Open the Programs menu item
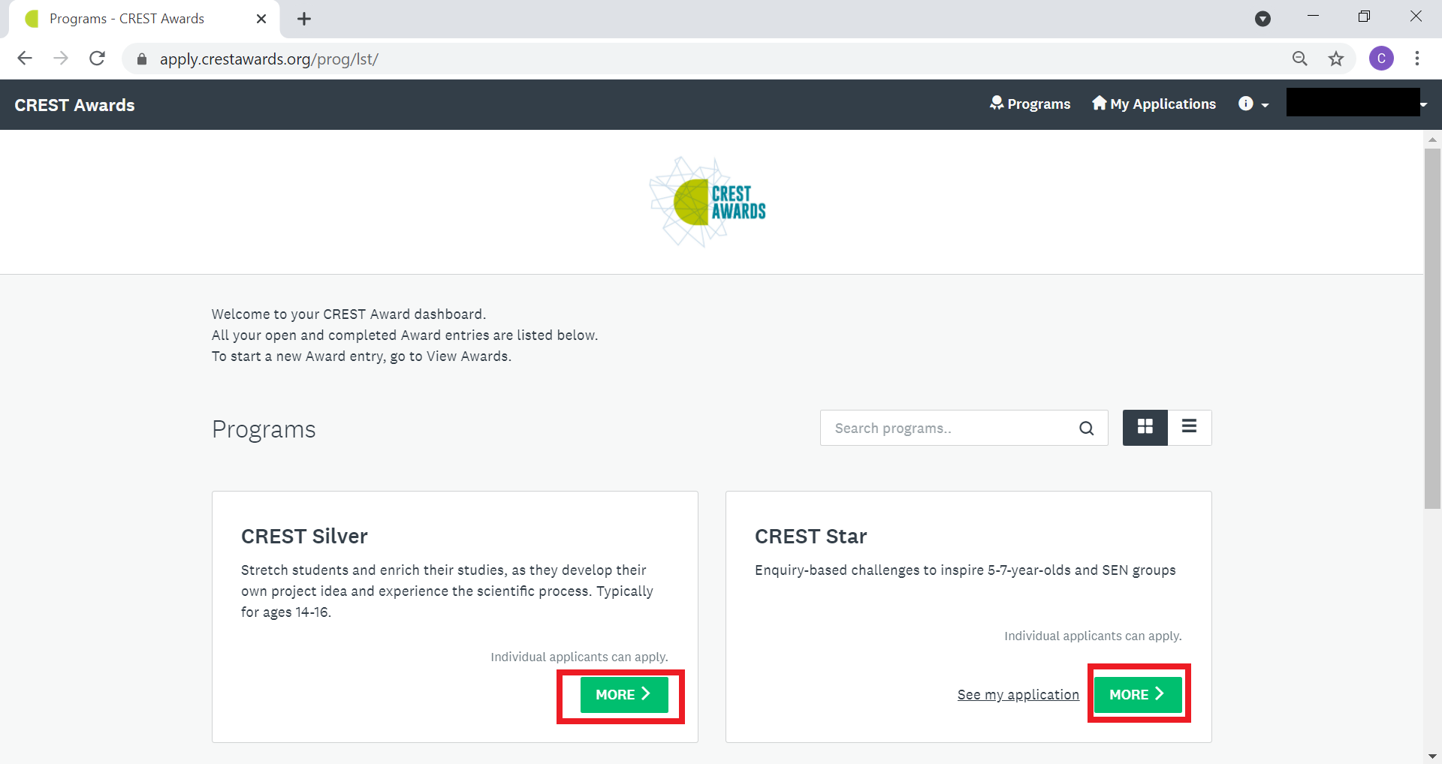Screen dimensions: 1442x764 pyautogui.click(x=1030, y=104)
